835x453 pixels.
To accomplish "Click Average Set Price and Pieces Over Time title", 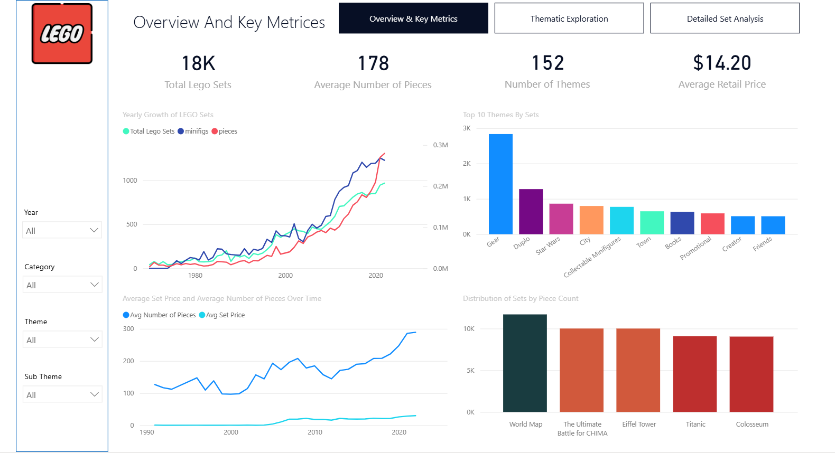I will [x=222, y=298].
